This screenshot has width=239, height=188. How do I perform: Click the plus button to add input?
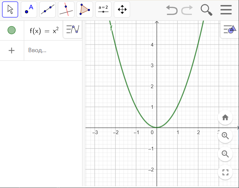pos(12,50)
